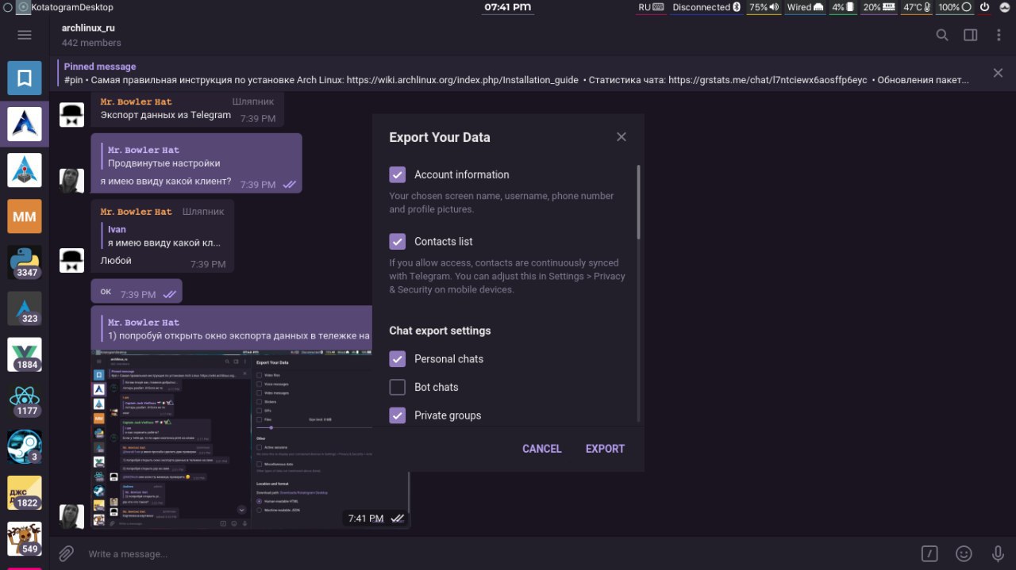1016x570 pixels.
Task: Open ДЖС chat with 1822 unread
Action: click(25, 492)
